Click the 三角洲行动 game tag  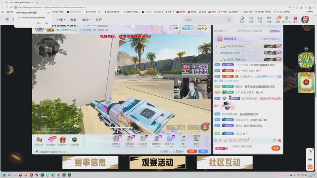[100, 30]
